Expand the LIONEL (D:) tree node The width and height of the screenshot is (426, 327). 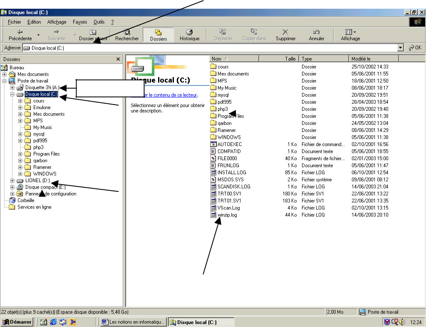12,181
